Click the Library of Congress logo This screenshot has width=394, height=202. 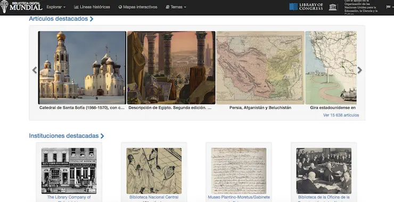[x=306, y=7]
